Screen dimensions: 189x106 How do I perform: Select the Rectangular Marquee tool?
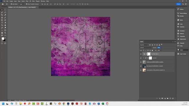point(5,10)
